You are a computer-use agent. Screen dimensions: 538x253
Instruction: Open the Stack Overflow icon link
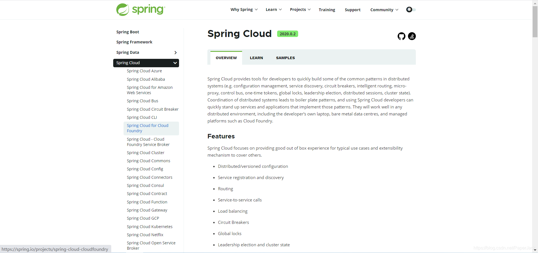tap(412, 36)
